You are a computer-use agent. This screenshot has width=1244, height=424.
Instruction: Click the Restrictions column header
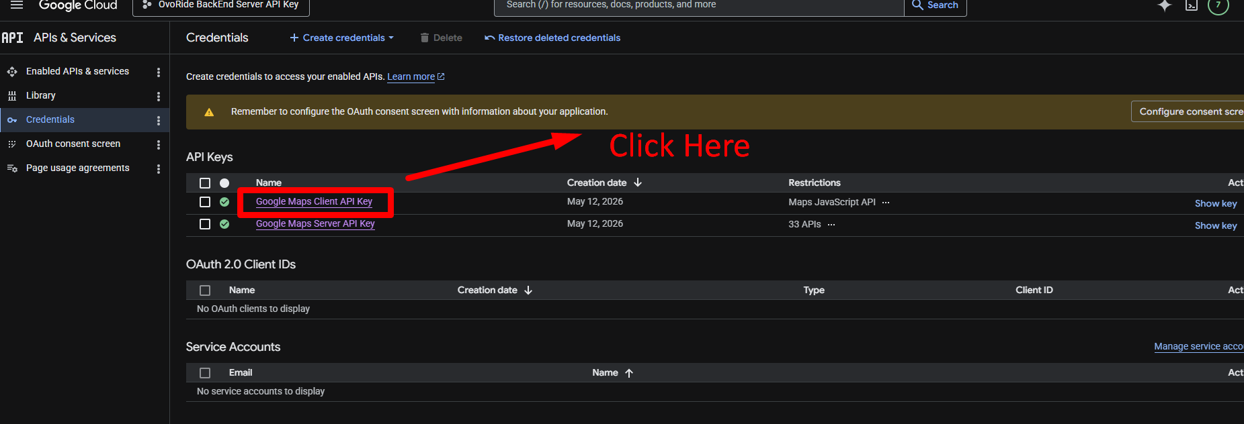(815, 182)
